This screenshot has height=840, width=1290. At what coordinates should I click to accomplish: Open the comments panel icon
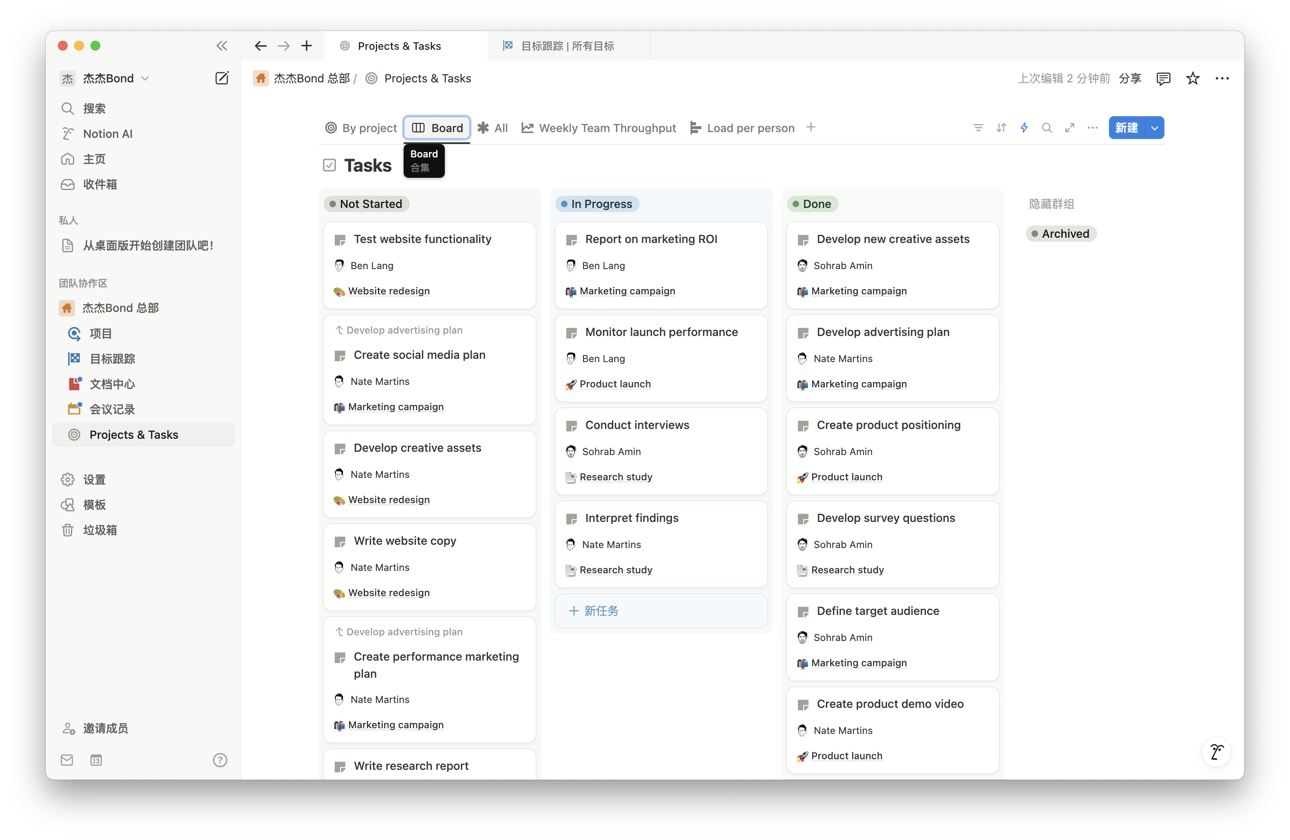pyautogui.click(x=1163, y=79)
